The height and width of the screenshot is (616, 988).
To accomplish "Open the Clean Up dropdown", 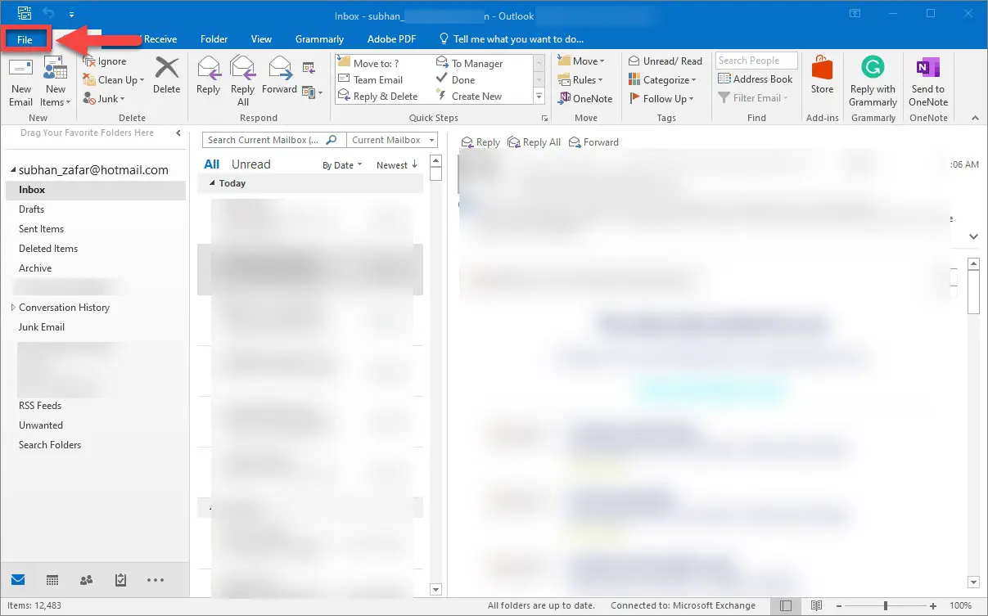I will tap(114, 80).
